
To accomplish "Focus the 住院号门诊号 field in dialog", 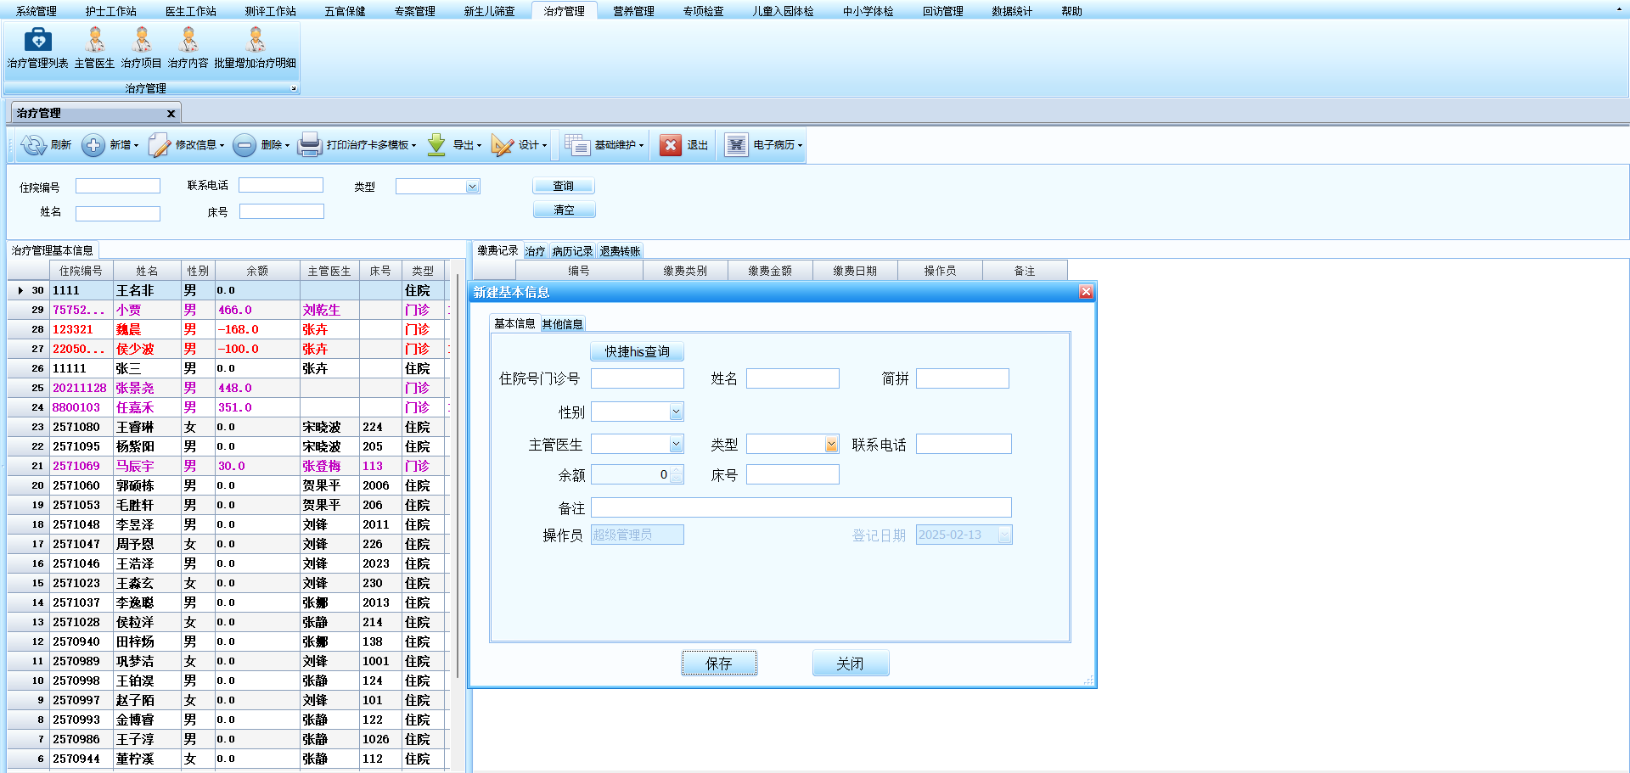I will pos(638,378).
